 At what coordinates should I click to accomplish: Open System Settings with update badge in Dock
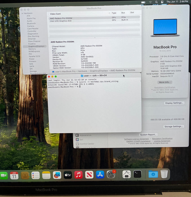click(x=111, y=174)
